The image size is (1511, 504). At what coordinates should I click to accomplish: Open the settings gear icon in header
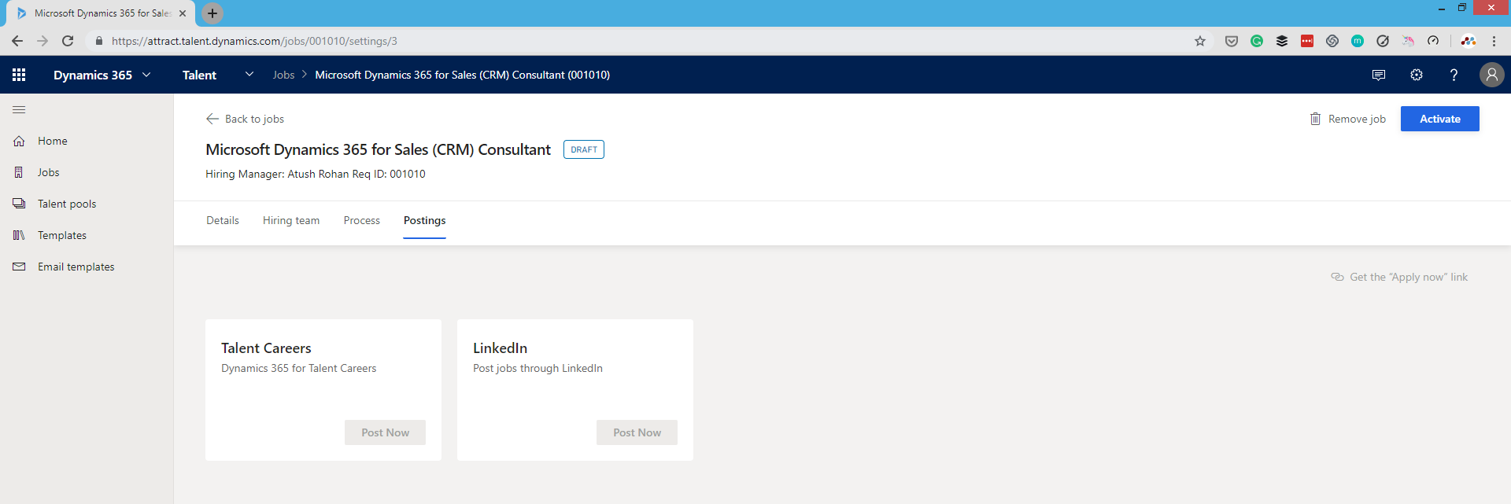click(x=1417, y=75)
